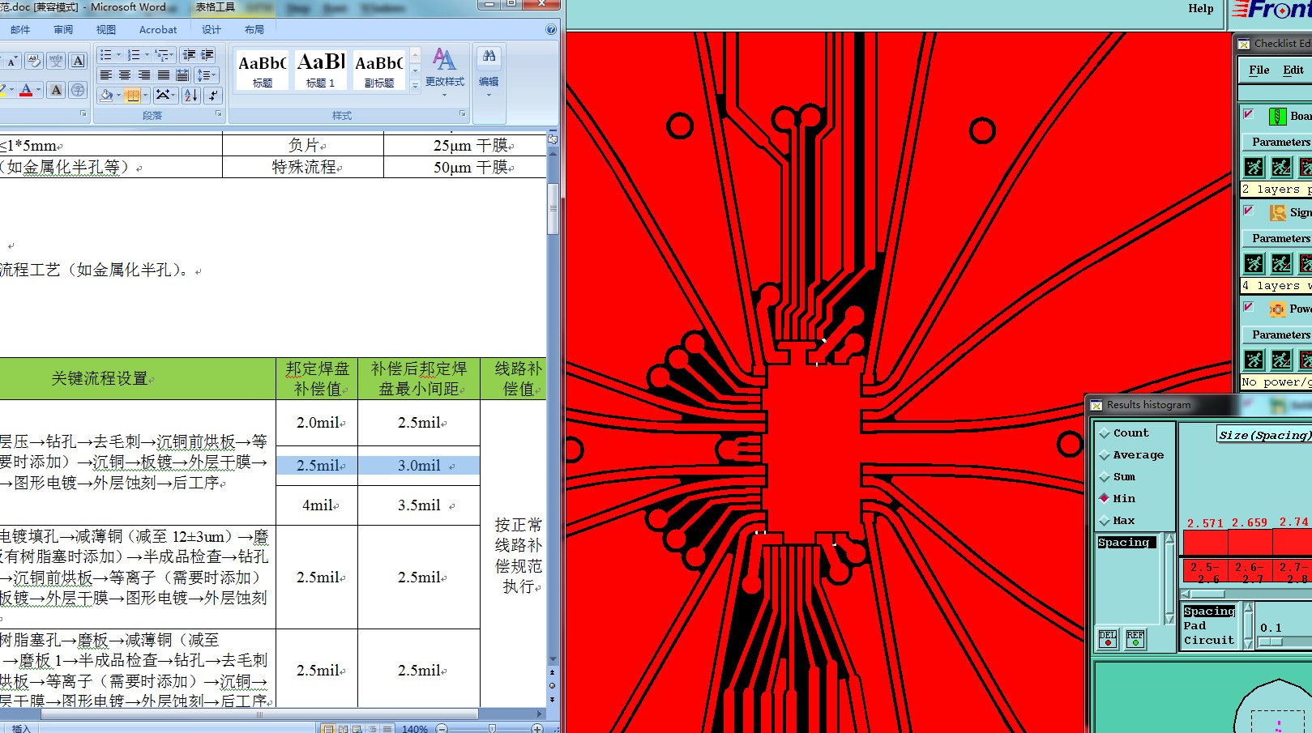Decrease paragraph indent in Word
Image resolution: width=1312 pixels, height=733 pixels.
tap(189, 55)
